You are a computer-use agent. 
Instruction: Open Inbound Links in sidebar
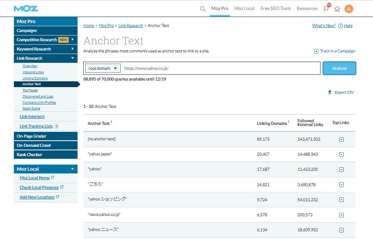point(33,72)
